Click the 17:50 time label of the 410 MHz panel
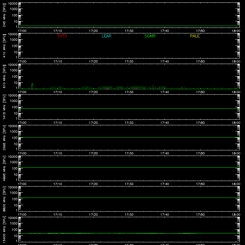Viewport: 245px width, 245px height. pos(200,62)
